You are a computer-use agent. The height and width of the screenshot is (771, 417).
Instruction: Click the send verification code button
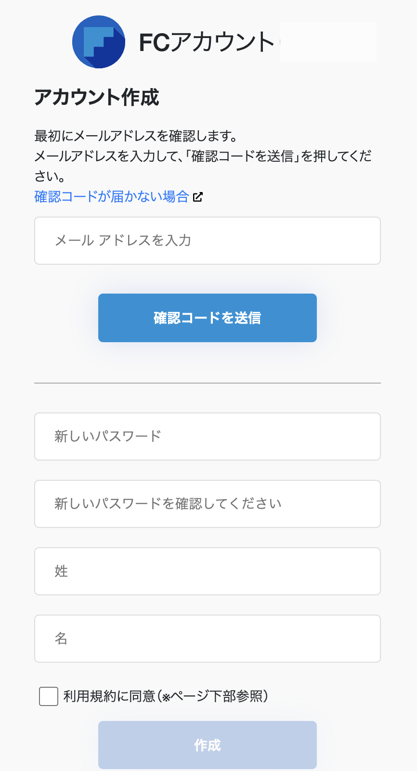click(207, 318)
